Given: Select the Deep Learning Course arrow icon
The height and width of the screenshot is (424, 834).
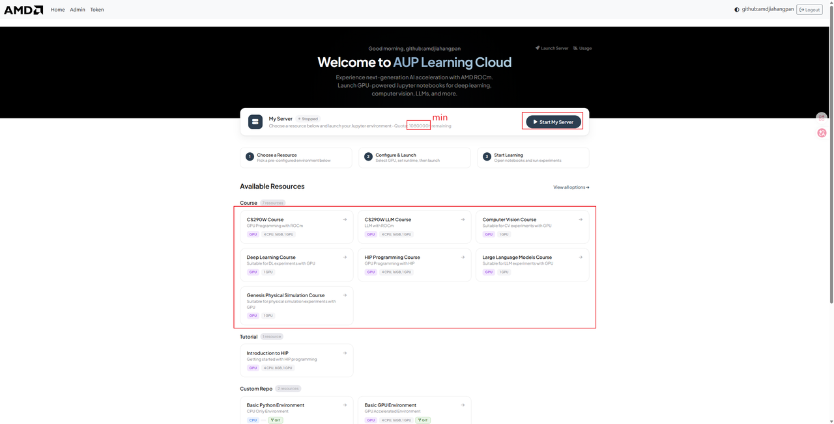Looking at the screenshot, I should click(x=345, y=257).
